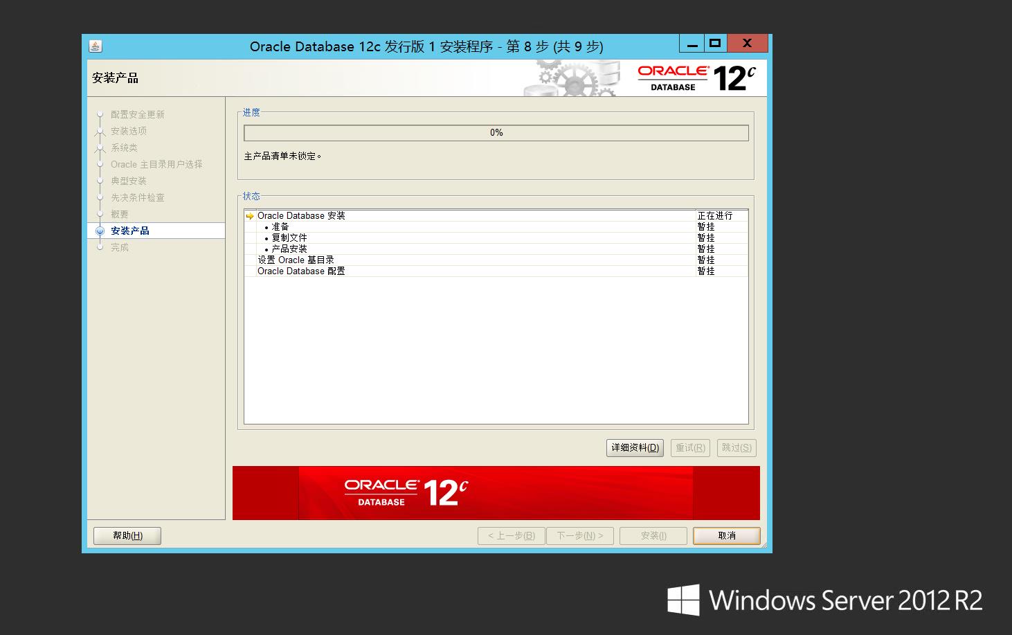Select the 完成 step in sidebar
This screenshot has width=1012, height=635.
(119, 247)
